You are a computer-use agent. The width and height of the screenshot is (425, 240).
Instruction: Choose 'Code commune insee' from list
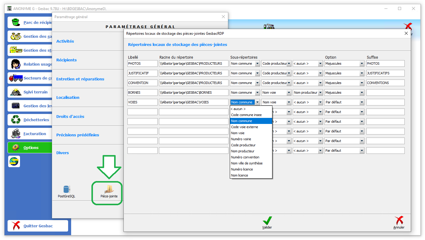246,115
